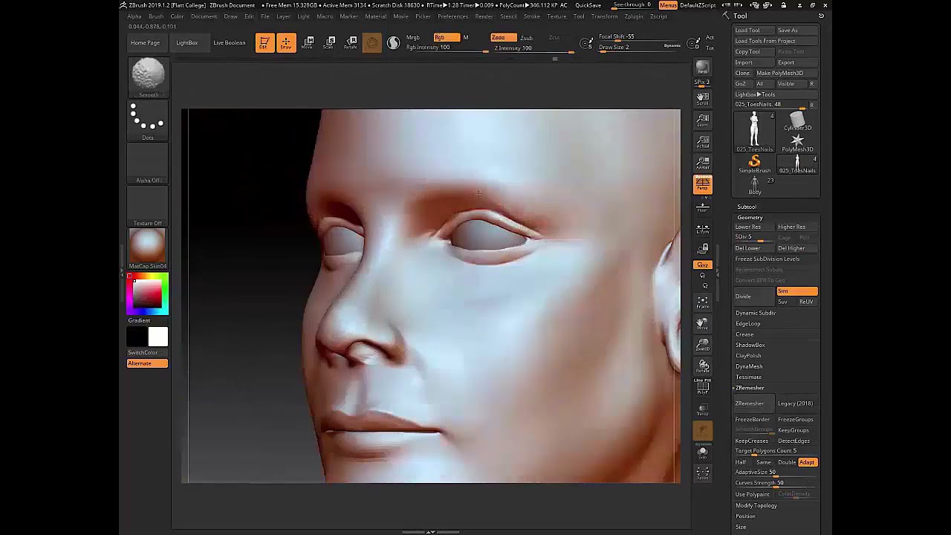Screen dimensions: 951x535
Task: Open the Material menu
Action: 376,16
